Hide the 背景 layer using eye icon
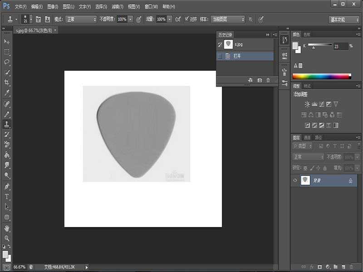Image resolution: width=363 pixels, height=272 pixels. pyautogui.click(x=296, y=180)
